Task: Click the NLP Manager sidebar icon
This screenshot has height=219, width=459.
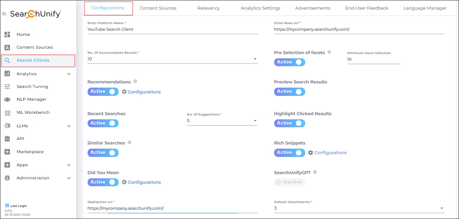Action: click(7, 99)
